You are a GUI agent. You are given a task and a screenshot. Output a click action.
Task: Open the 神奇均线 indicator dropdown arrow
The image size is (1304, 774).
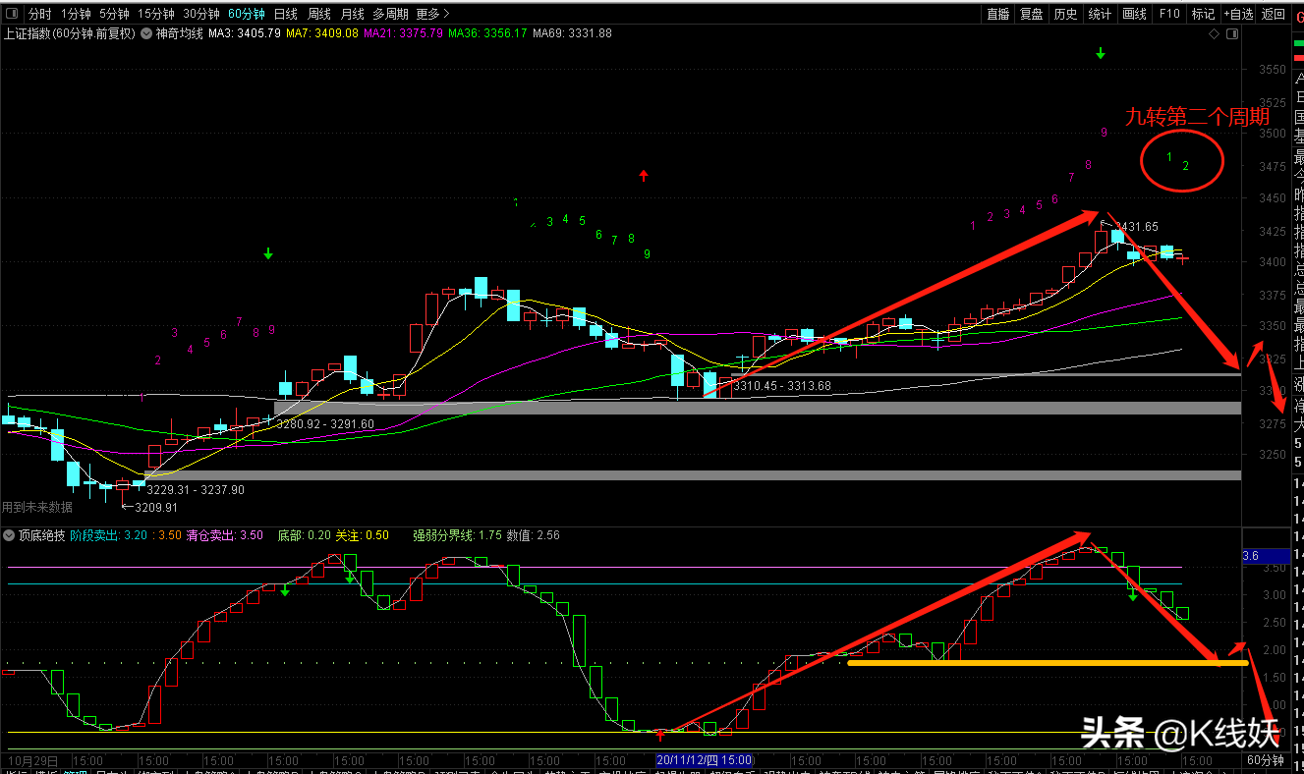point(147,33)
